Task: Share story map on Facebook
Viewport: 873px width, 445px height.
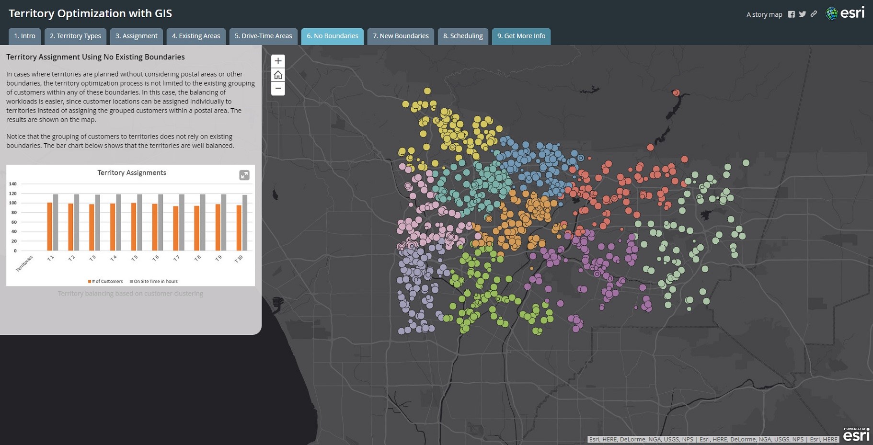Action: 791,14
